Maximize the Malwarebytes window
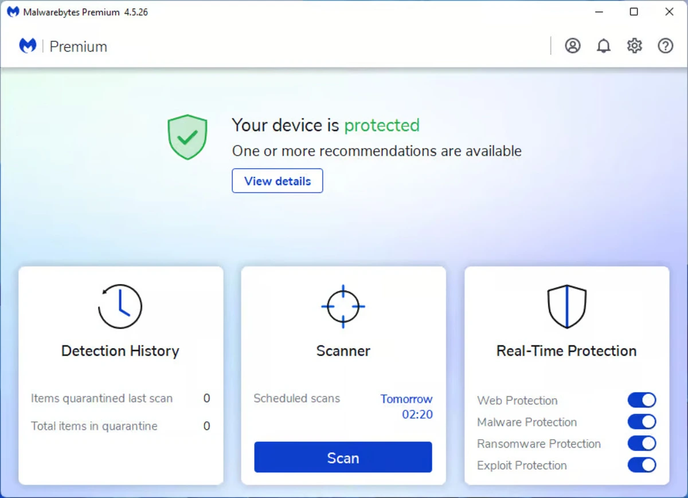The image size is (688, 498). click(x=634, y=11)
